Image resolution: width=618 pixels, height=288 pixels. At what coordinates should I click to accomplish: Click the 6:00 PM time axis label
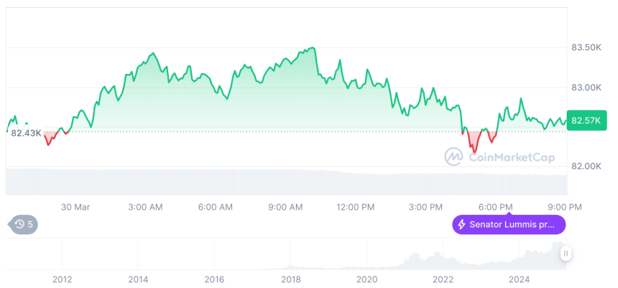tap(496, 207)
